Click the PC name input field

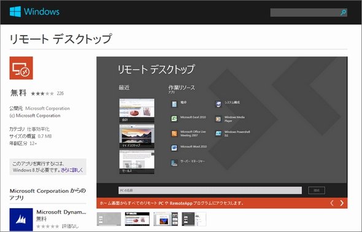tap(210, 190)
